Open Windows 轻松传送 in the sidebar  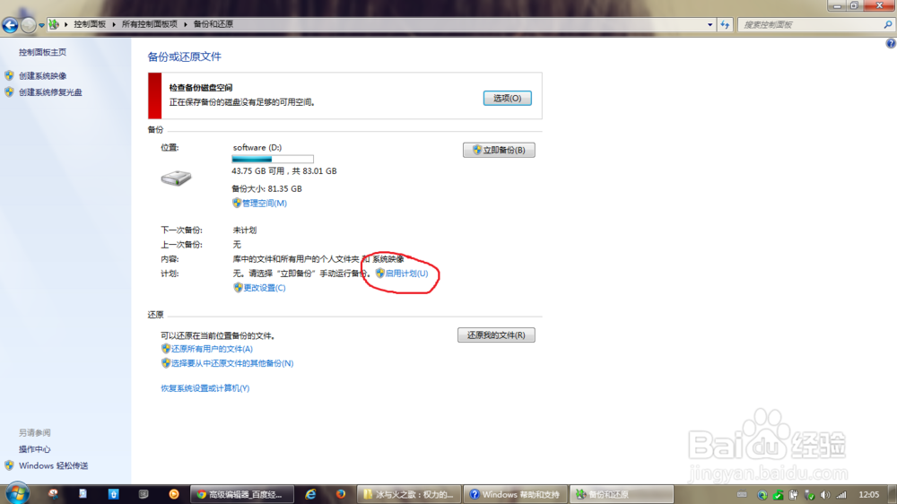click(53, 465)
